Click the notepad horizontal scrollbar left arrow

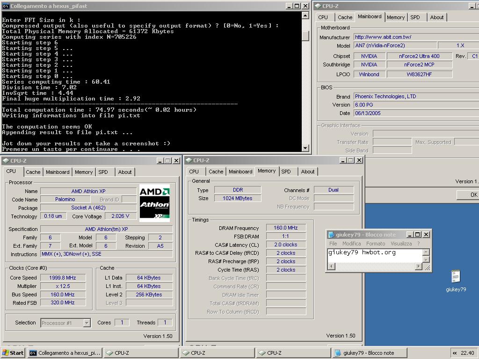332,266
